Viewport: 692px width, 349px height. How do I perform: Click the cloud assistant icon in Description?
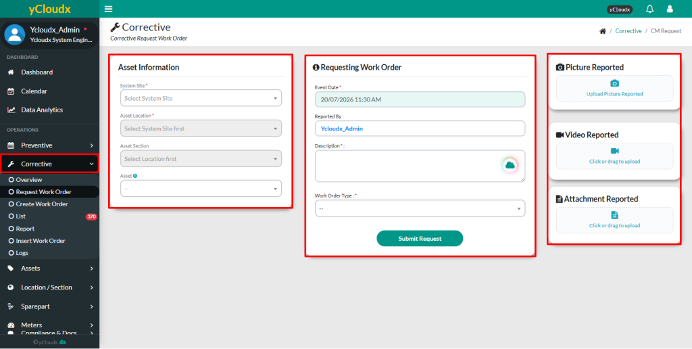pyautogui.click(x=510, y=165)
